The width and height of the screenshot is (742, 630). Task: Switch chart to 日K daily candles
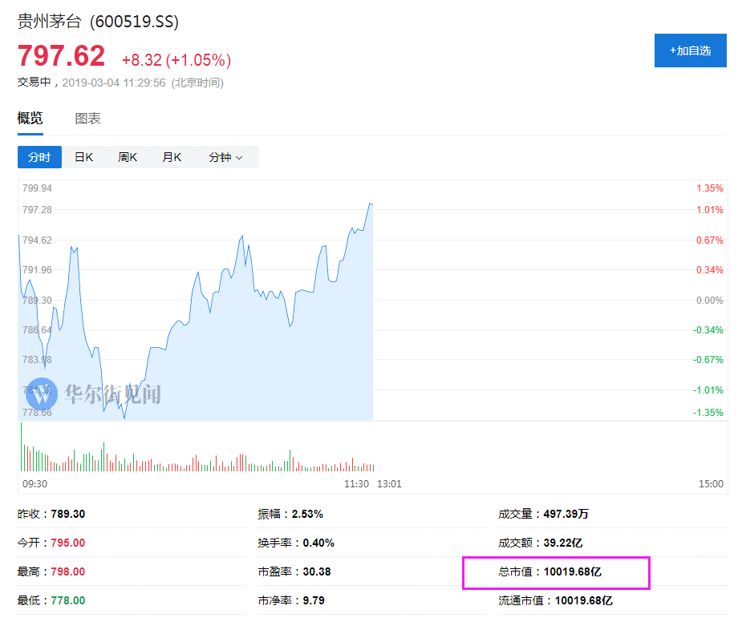83,157
